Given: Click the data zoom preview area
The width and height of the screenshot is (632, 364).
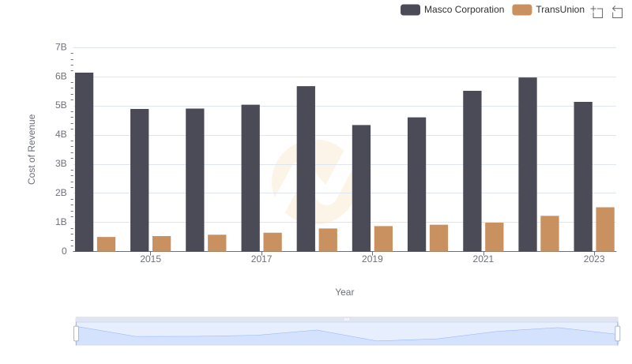Looking at the screenshot, I should (347, 334).
